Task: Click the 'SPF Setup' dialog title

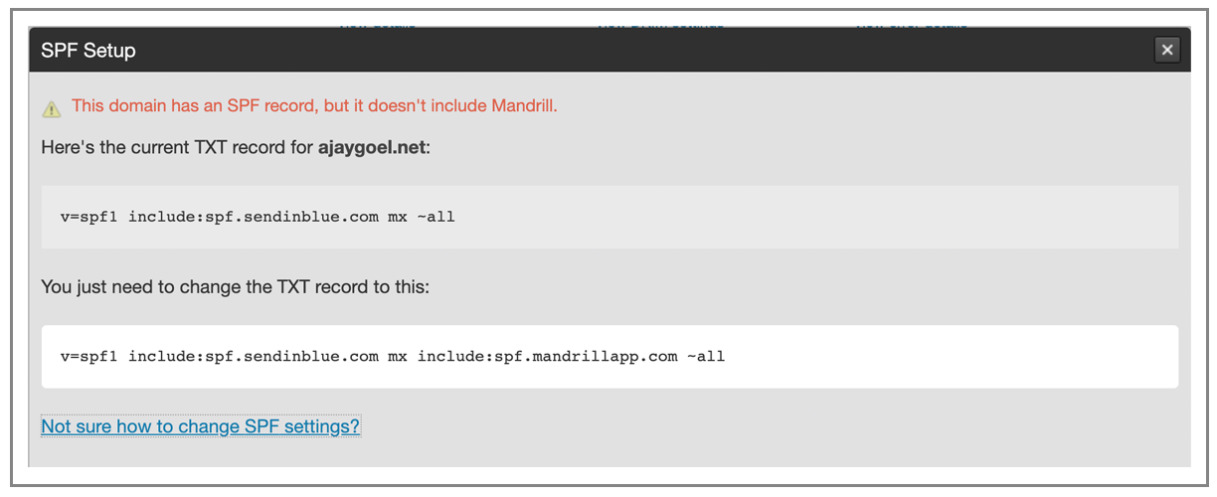Action: (x=88, y=50)
